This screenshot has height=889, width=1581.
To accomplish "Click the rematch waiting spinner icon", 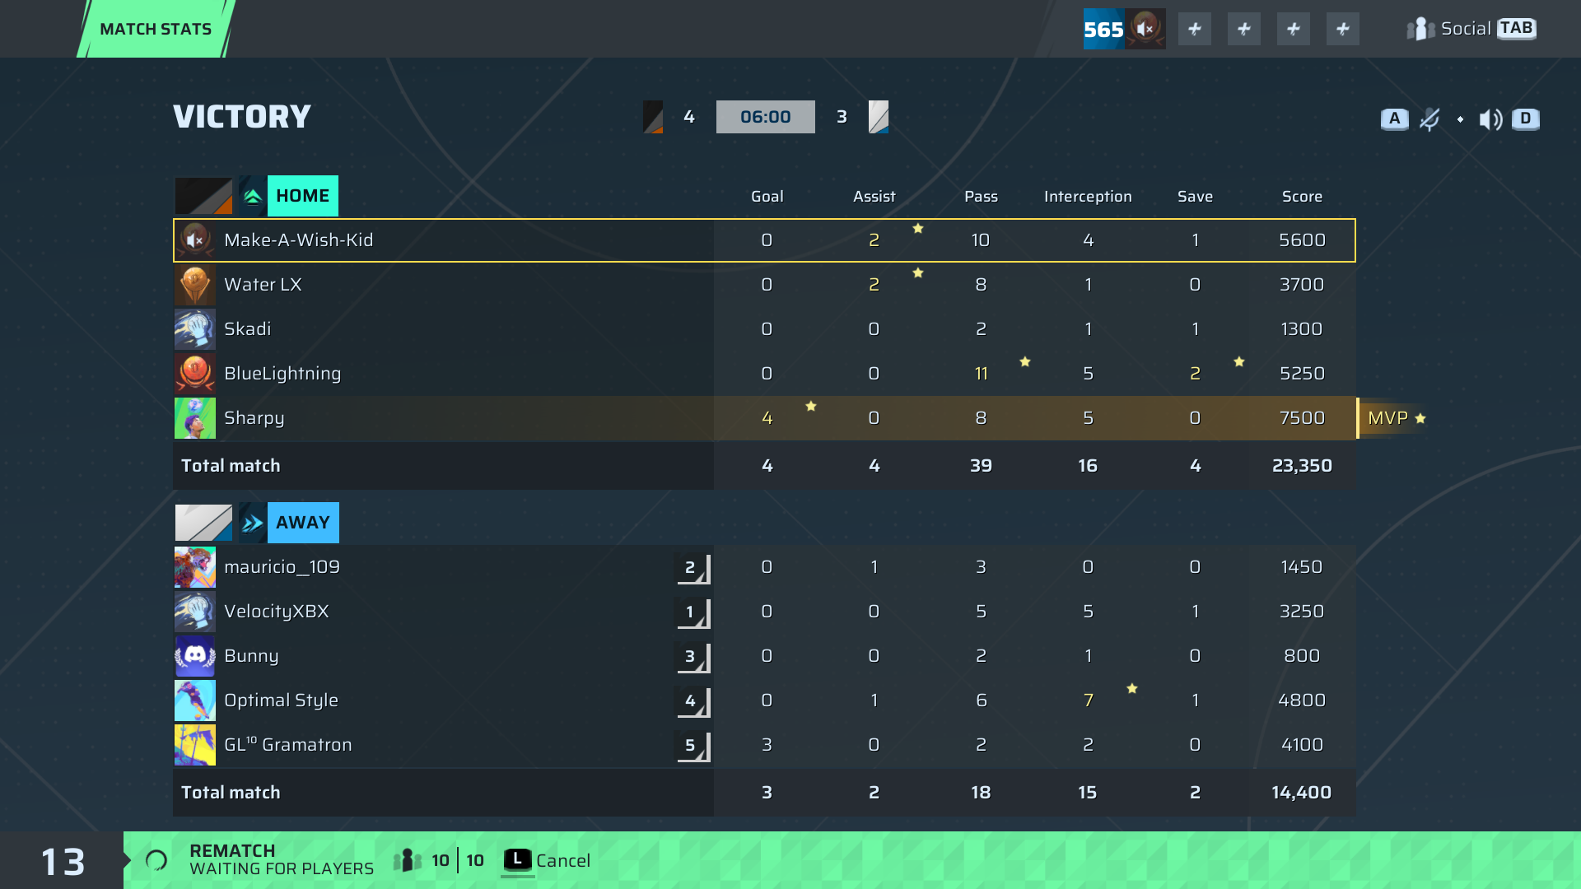I will point(156,861).
